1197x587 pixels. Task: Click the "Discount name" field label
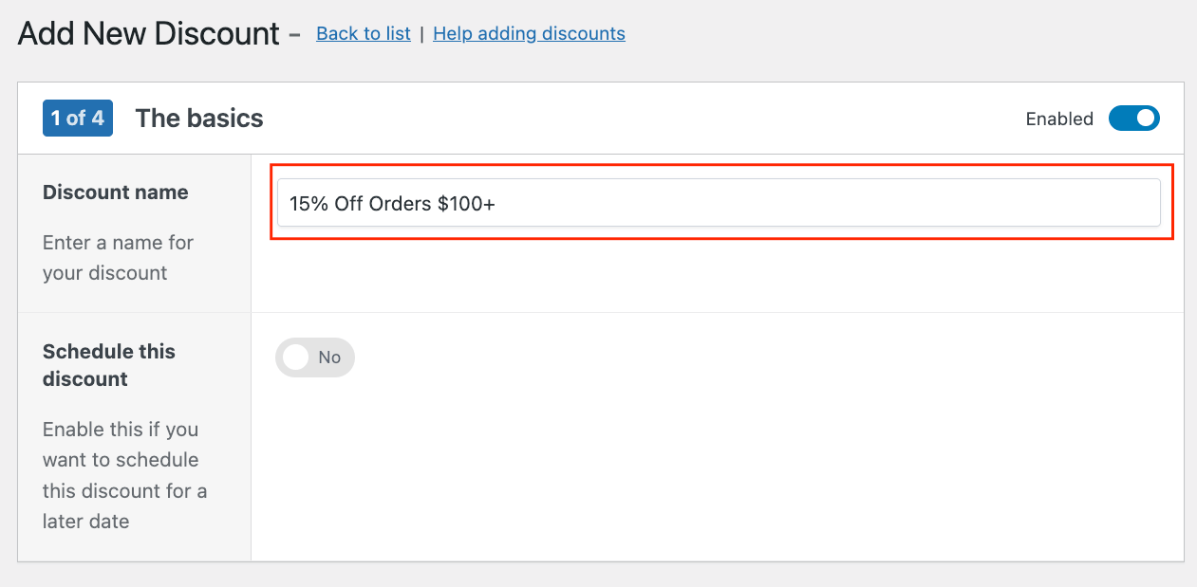(x=115, y=192)
